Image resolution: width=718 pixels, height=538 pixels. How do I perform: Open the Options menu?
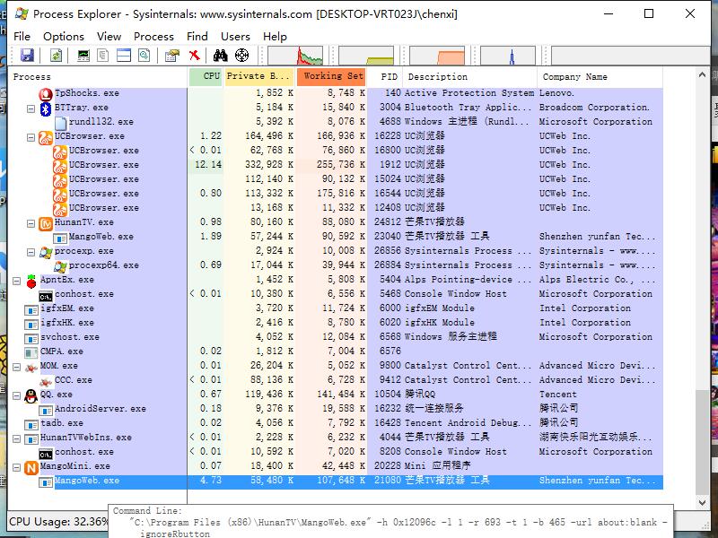click(64, 37)
